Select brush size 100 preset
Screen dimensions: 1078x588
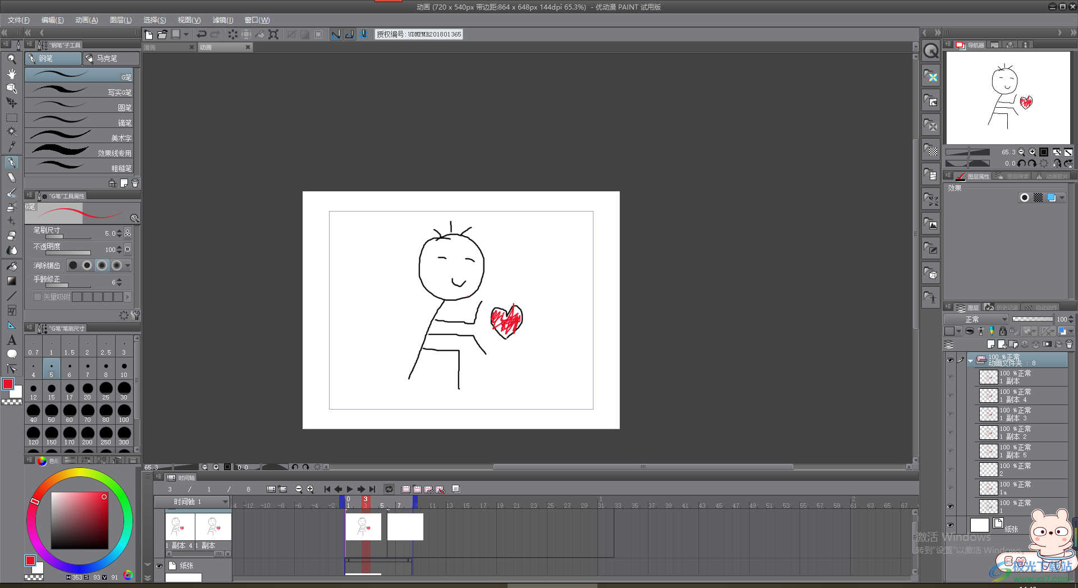(x=124, y=414)
